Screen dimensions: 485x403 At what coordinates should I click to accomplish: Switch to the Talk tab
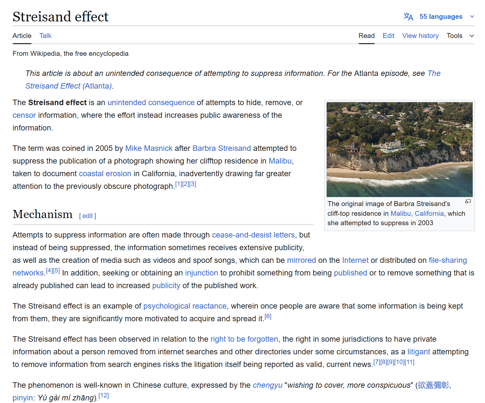pyautogui.click(x=46, y=36)
